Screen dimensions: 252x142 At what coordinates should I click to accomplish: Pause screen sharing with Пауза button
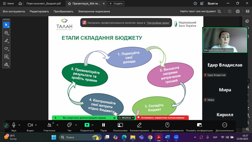[103, 127]
